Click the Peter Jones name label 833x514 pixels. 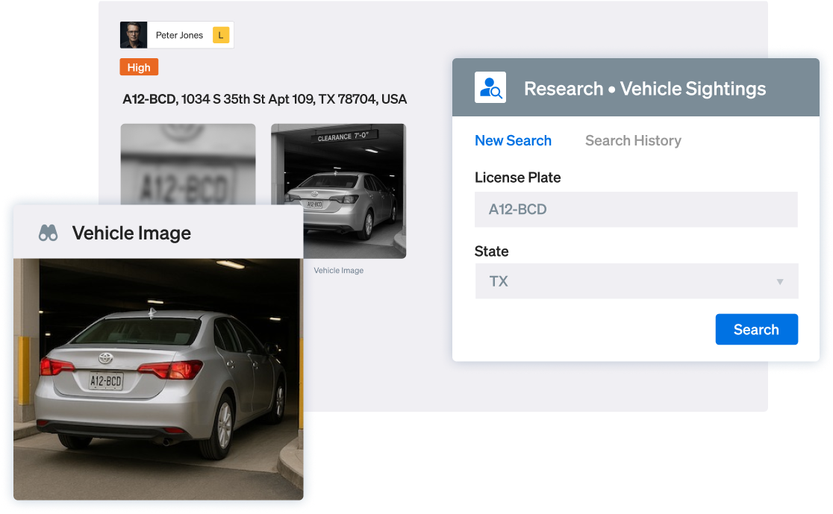pyautogui.click(x=179, y=35)
